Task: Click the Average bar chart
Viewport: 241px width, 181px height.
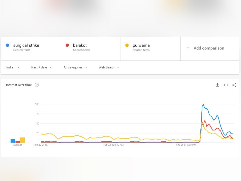Action: [17, 140]
